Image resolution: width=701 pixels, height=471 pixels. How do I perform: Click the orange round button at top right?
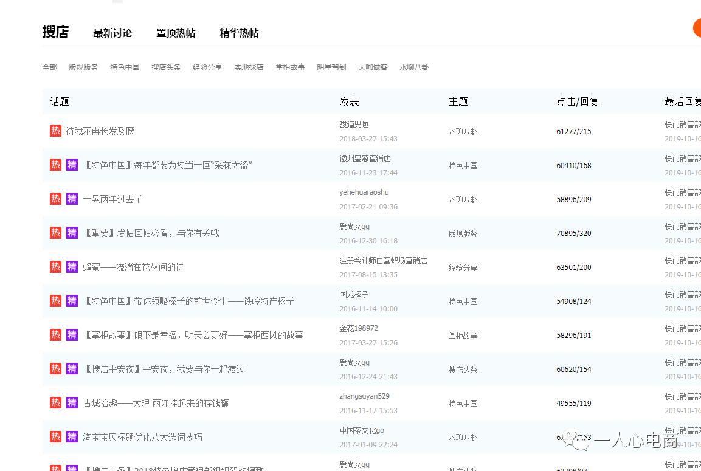pos(697,28)
